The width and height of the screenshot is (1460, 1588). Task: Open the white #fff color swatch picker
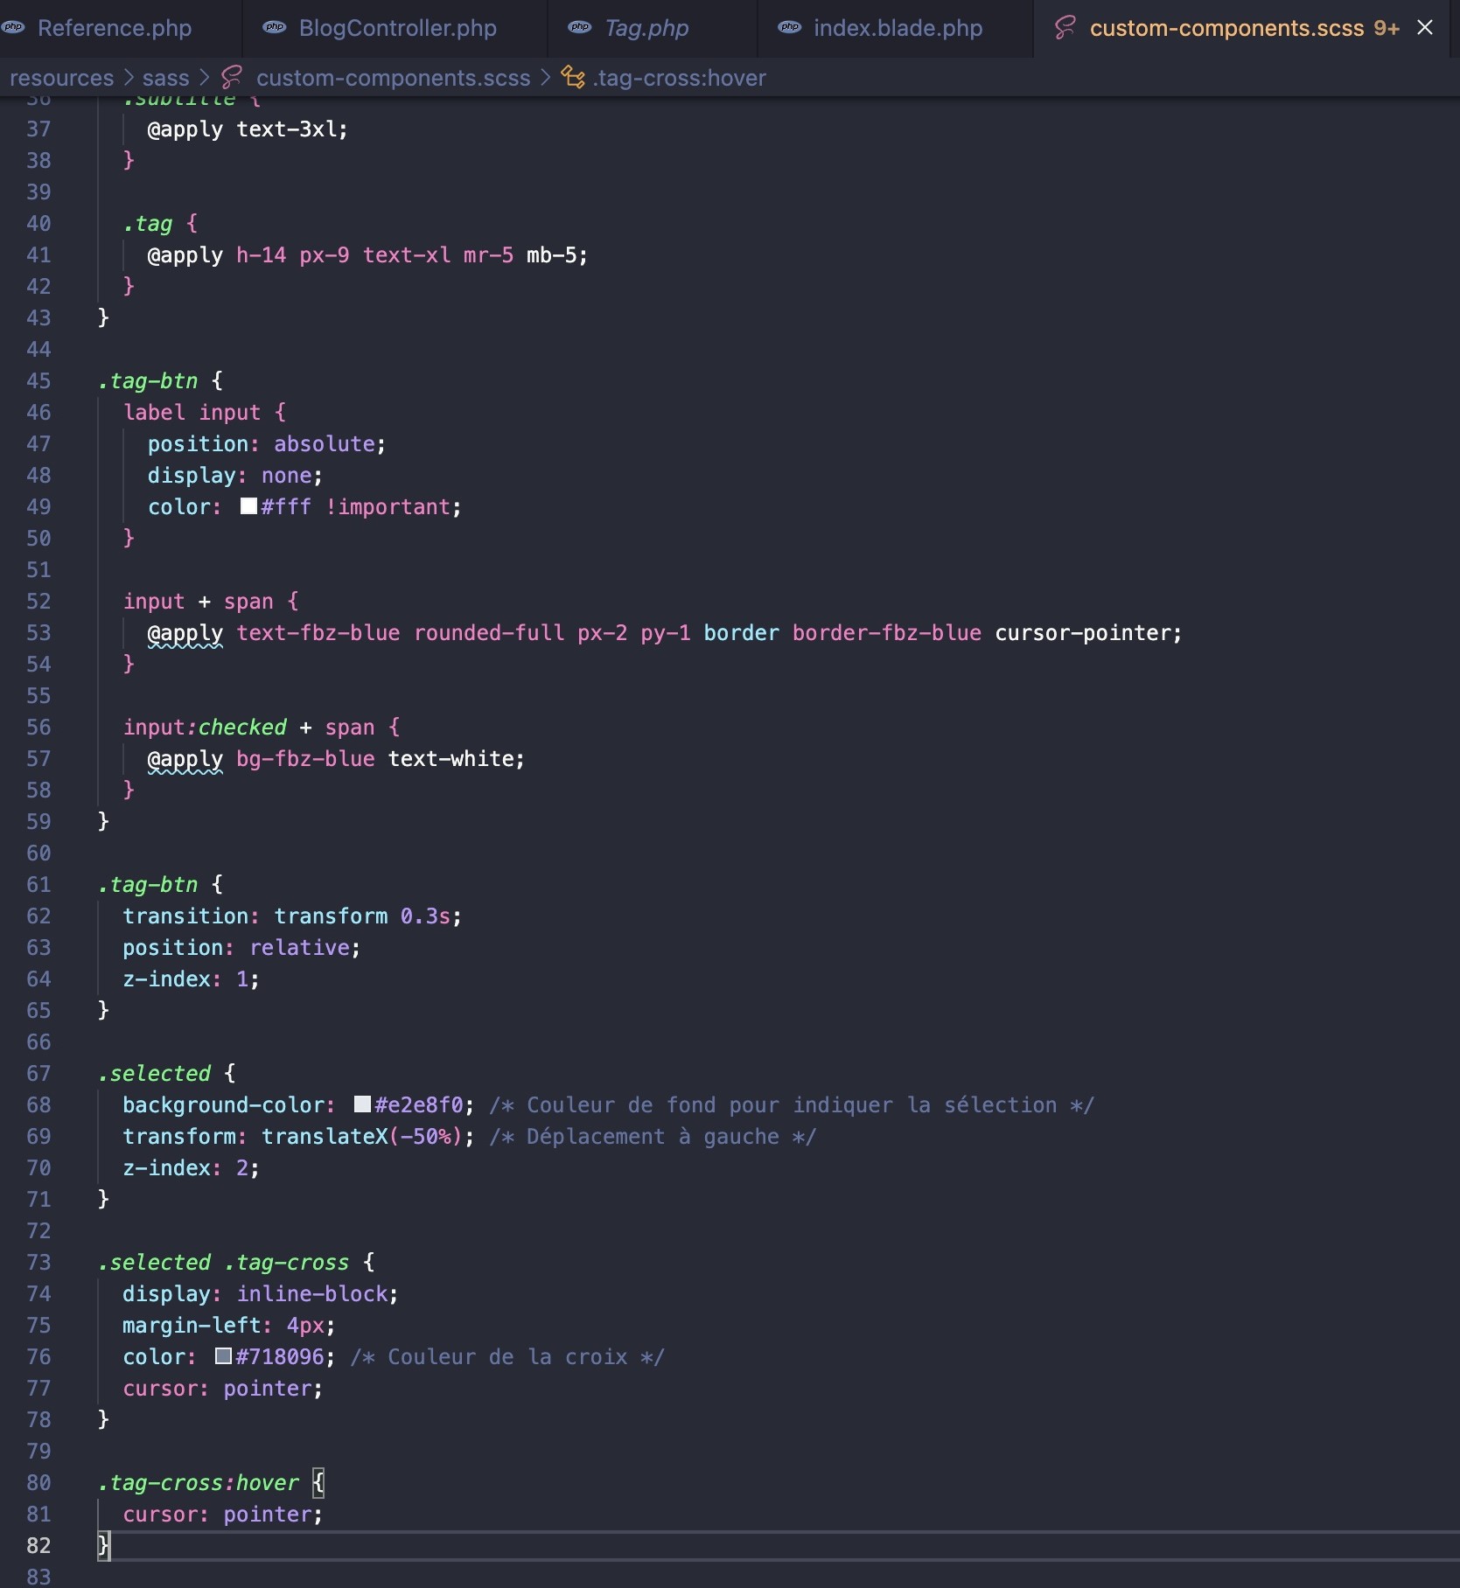click(248, 506)
